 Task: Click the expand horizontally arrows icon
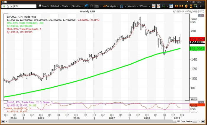(x=176, y=6)
